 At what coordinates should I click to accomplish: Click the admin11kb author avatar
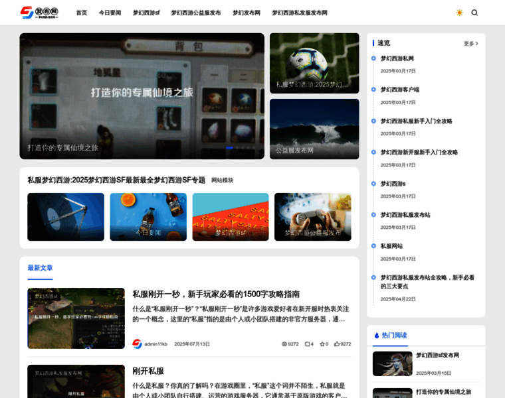click(x=137, y=344)
